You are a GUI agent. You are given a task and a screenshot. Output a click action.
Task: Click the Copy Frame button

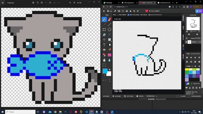click(128, 96)
